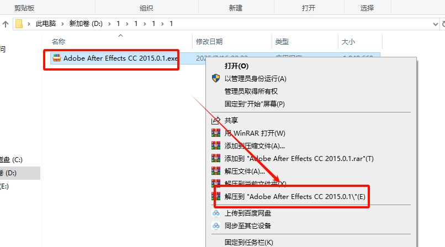The height and width of the screenshot is (247, 445).
Task: Select '用 WinRAR 打开(W)' menu item
Action: [x=255, y=133]
